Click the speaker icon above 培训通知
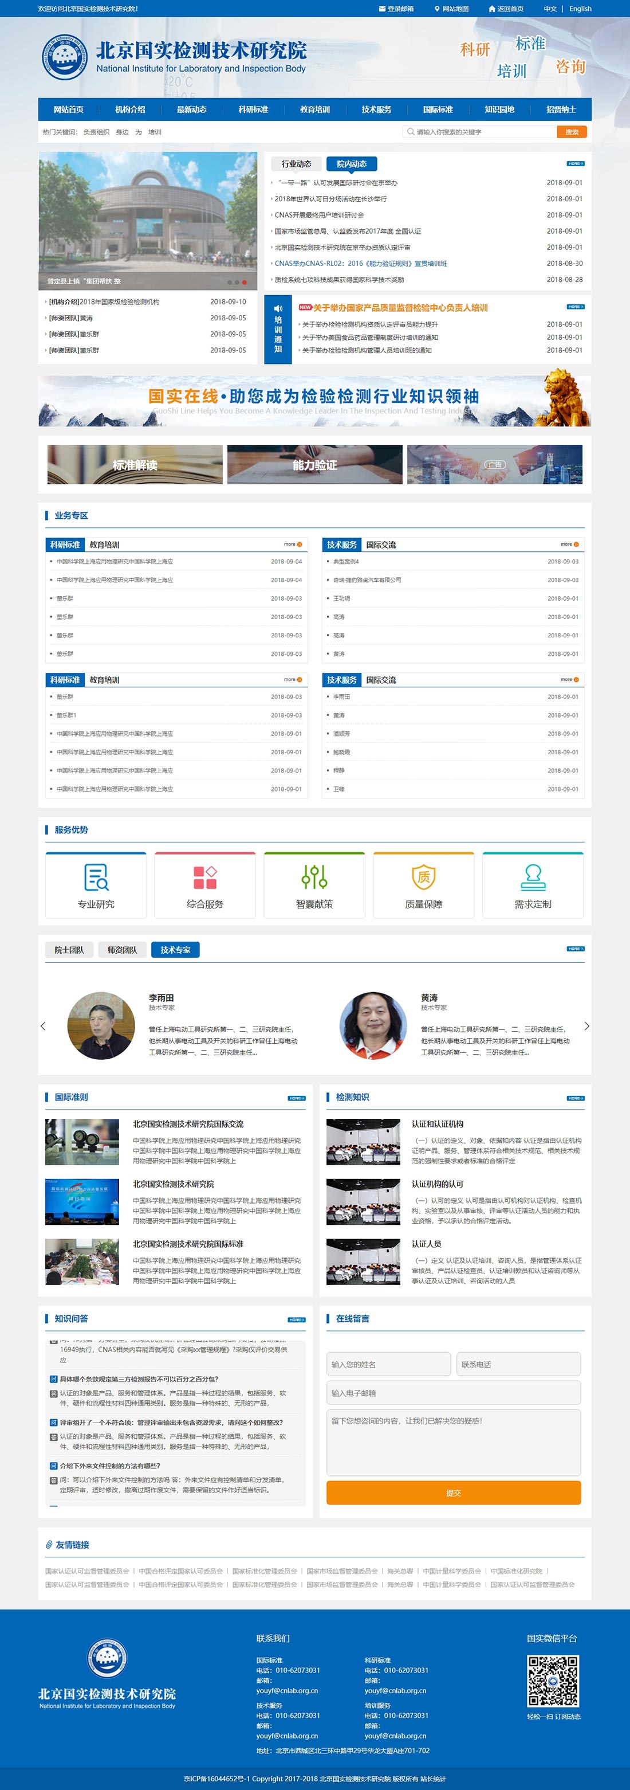Screen dimensions: 630x1790 pyautogui.click(x=278, y=308)
